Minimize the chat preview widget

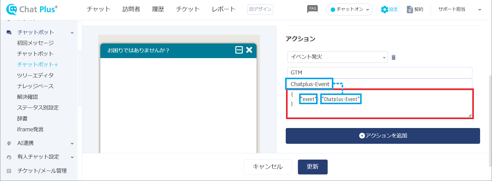point(239,50)
